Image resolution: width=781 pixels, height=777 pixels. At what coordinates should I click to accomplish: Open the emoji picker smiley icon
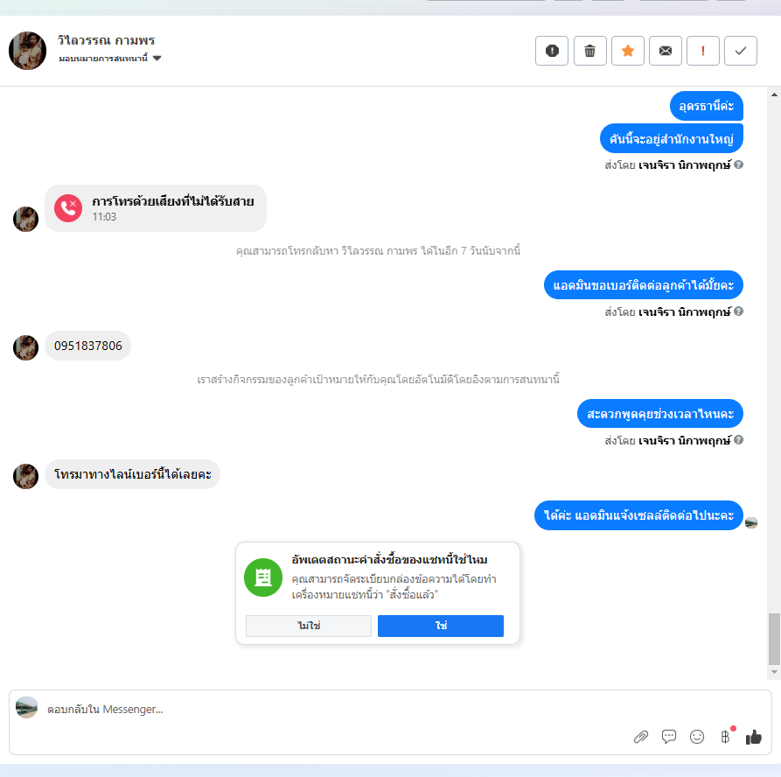point(697,737)
